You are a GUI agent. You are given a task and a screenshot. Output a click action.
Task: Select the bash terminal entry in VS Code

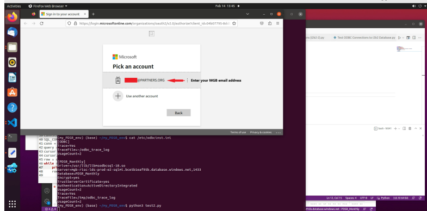click(x=382, y=128)
